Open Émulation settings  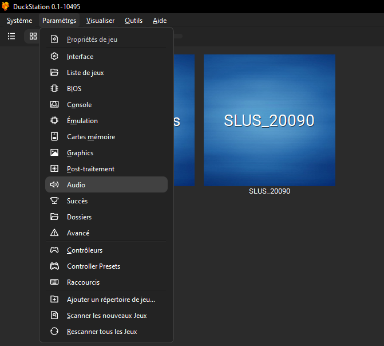point(106,120)
